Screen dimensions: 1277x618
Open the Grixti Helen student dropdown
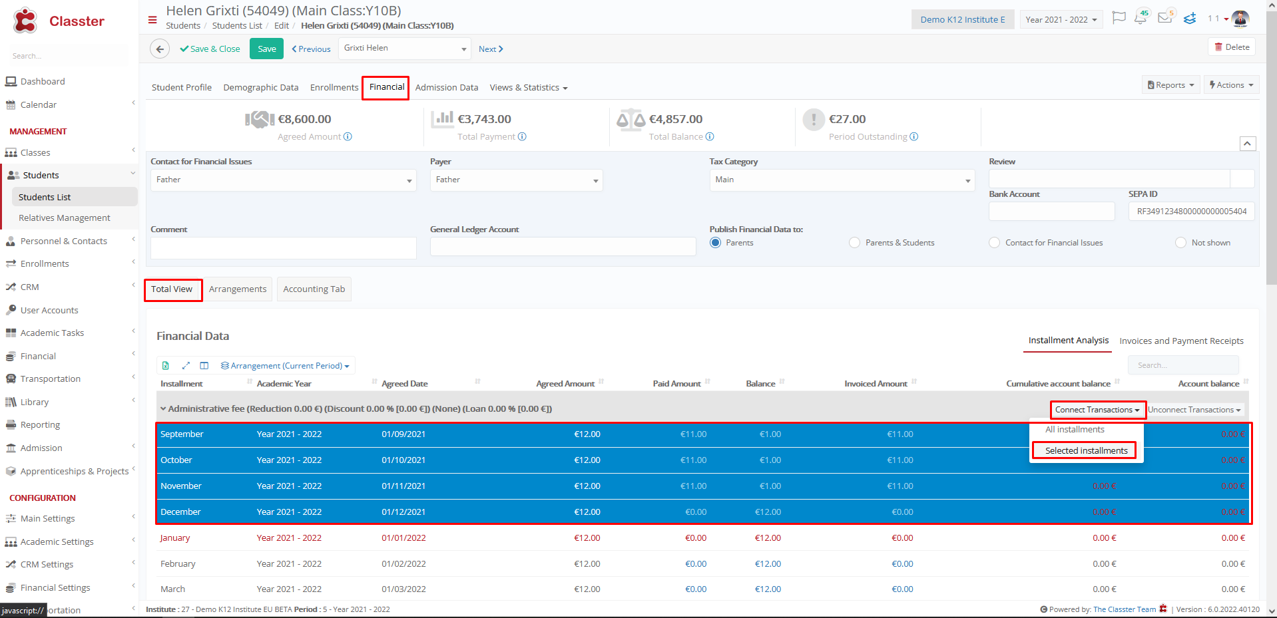(405, 49)
